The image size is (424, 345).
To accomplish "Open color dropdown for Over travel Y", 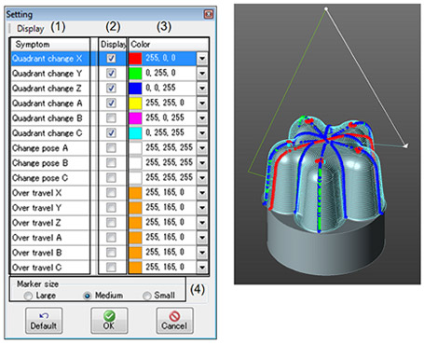I will tap(202, 207).
